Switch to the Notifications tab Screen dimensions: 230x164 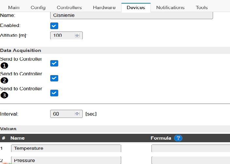coord(170,7)
